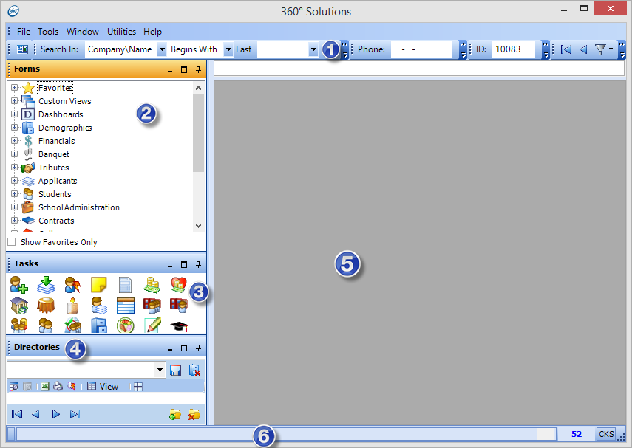Open the Begins With condition dropdown
This screenshot has width=632, height=448.
click(228, 49)
